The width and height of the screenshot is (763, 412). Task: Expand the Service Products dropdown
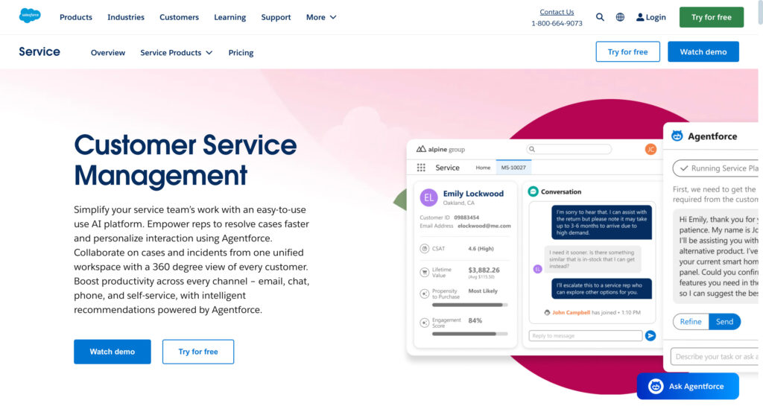176,53
